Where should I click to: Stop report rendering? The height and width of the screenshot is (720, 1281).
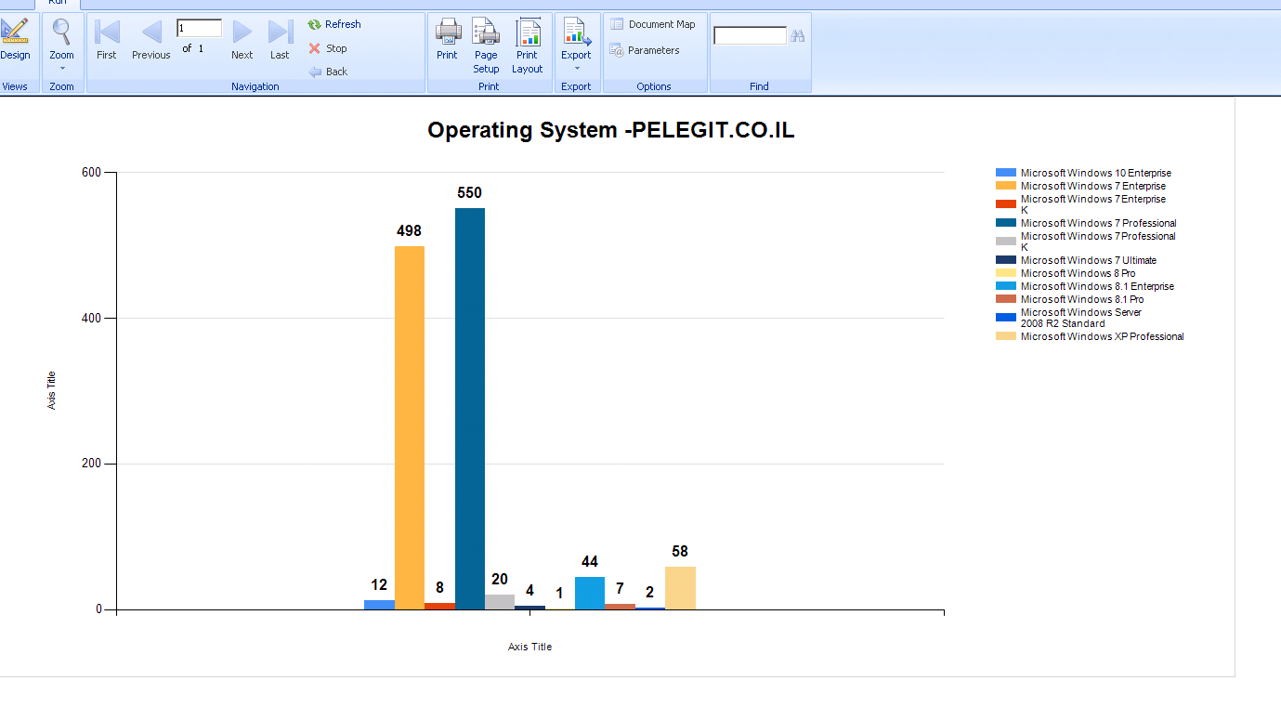(x=328, y=48)
